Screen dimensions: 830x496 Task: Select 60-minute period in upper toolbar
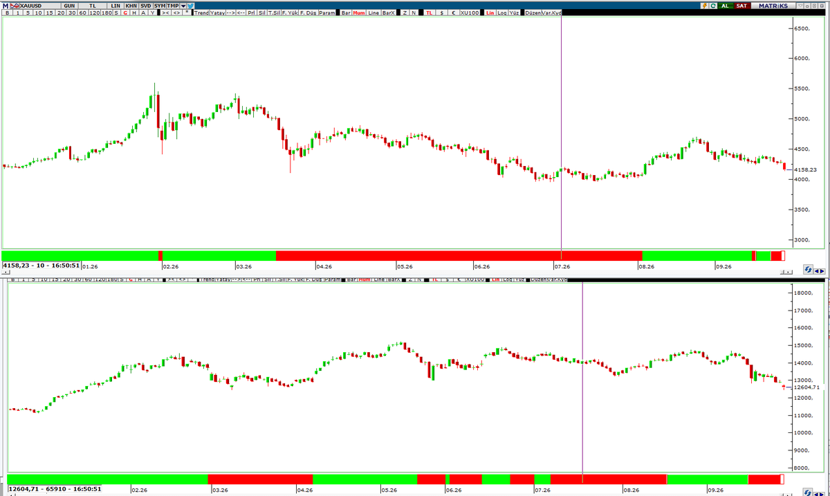click(x=82, y=13)
